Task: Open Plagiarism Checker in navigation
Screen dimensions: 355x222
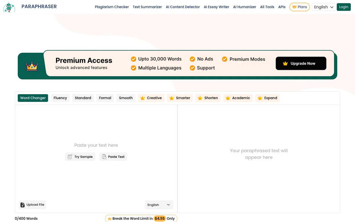Action: click(x=112, y=7)
